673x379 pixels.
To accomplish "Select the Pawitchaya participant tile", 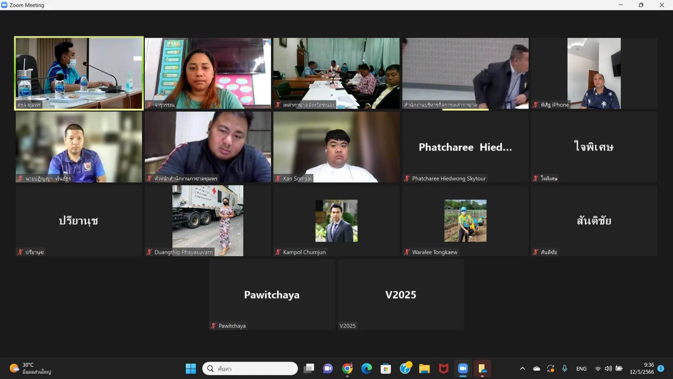I will coord(272,295).
